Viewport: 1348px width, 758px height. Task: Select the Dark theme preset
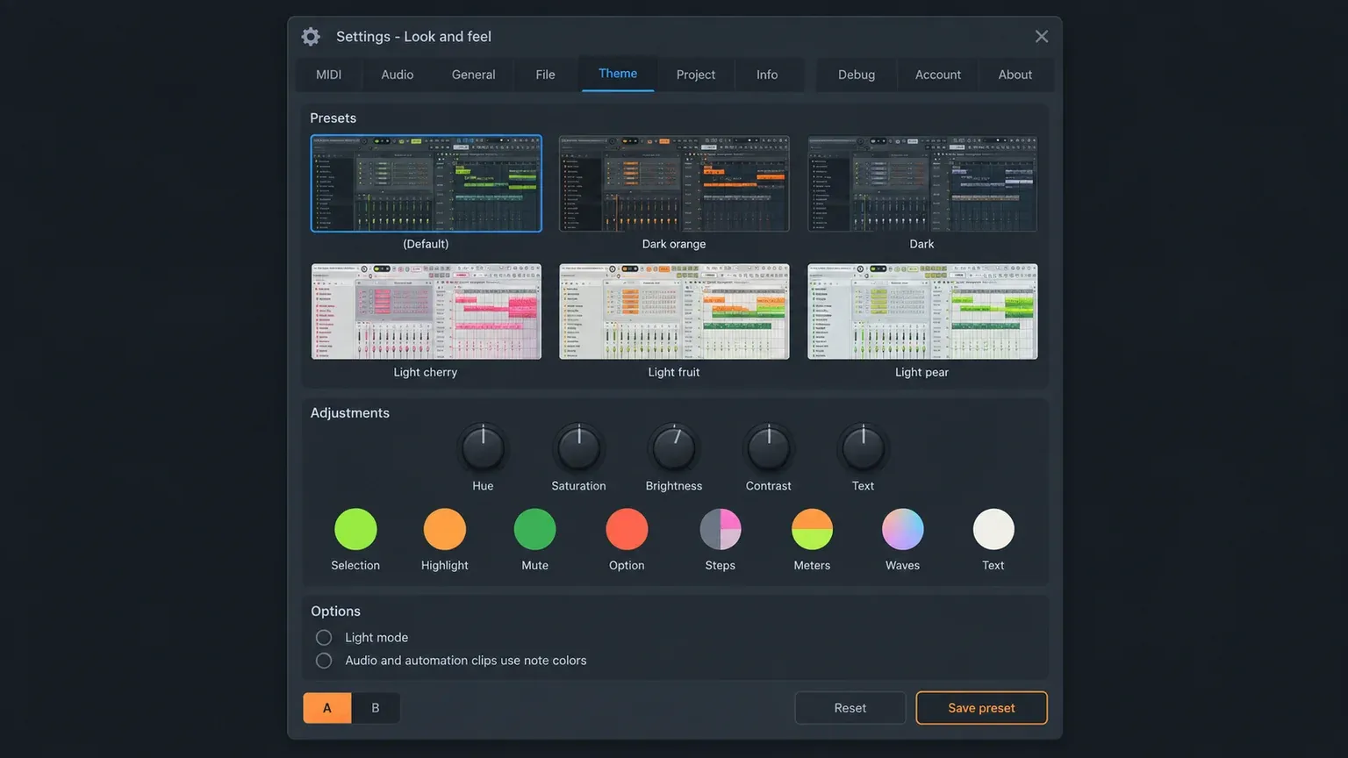pos(922,183)
